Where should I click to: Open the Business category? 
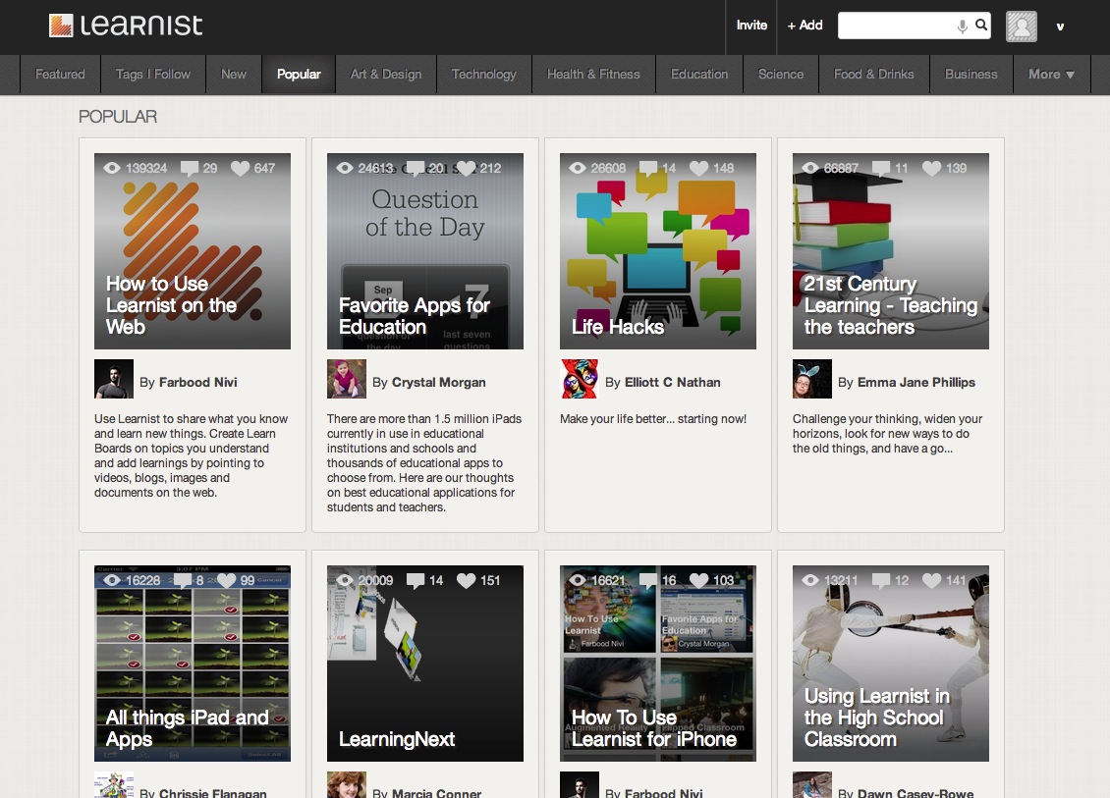[971, 75]
